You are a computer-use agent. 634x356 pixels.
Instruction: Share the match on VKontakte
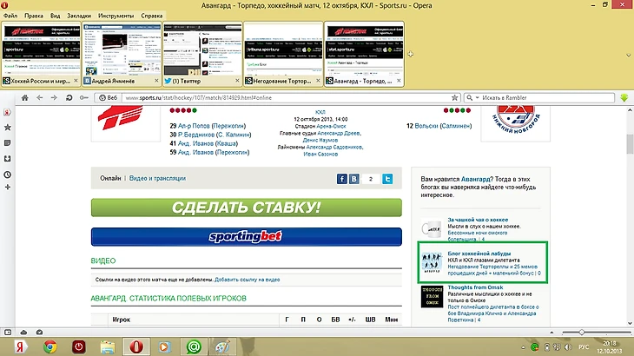(x=353, y=179)
